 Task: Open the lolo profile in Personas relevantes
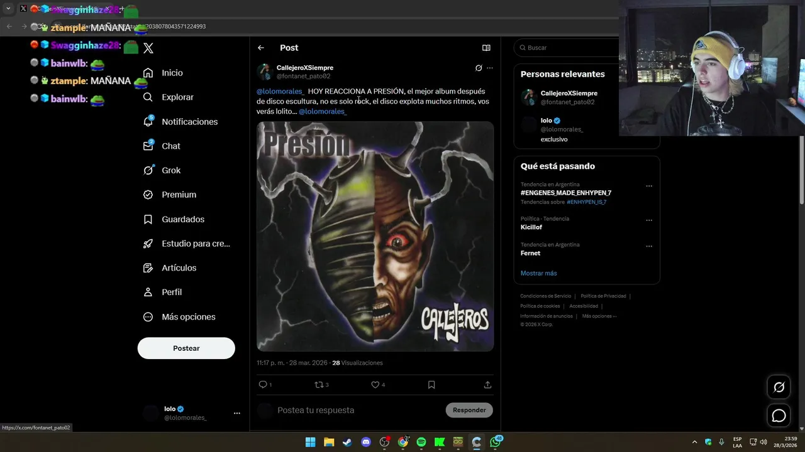click(x=546, y=121)
